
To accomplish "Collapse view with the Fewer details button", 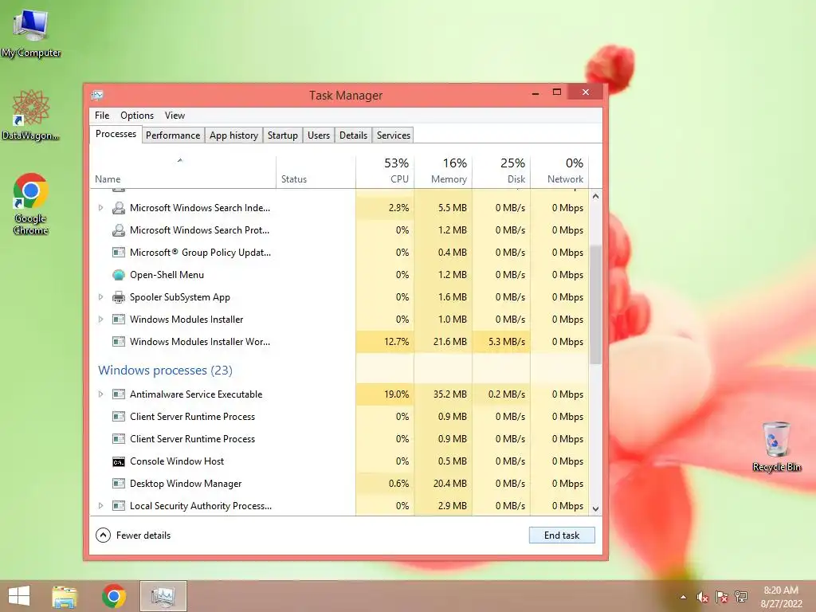I will click(133, 535).
